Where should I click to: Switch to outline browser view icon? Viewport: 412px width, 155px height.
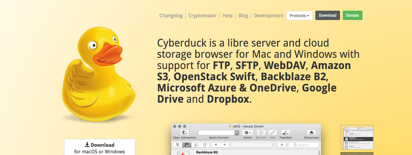(178, 145)
